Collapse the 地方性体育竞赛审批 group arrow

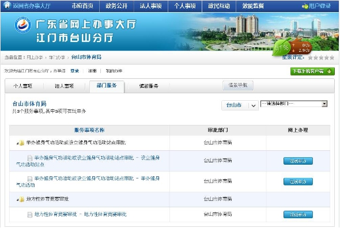[17, 200]
